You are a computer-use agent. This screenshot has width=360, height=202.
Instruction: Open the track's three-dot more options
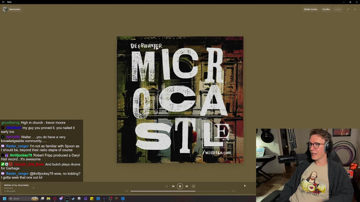pos(37,188)
